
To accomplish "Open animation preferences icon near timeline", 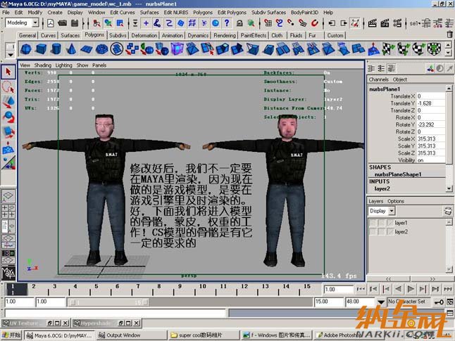I will point(449,302).
